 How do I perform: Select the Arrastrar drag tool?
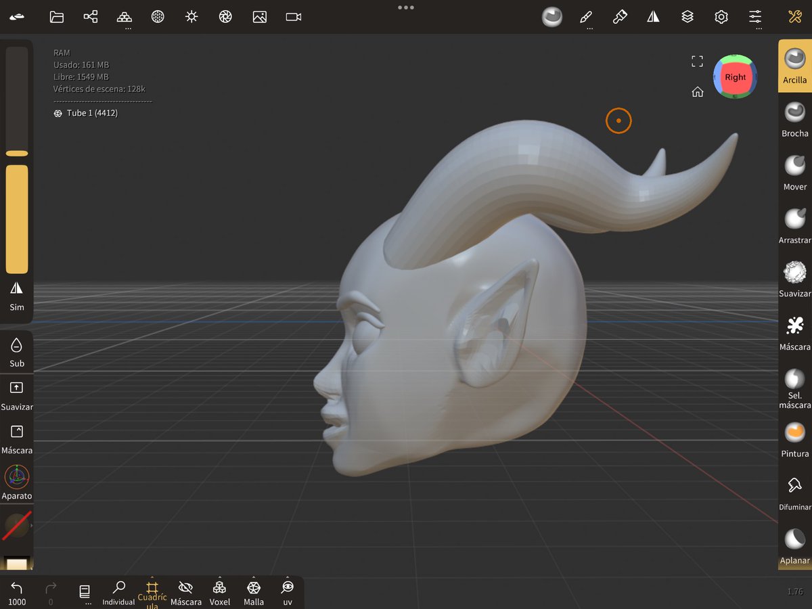click(x=795, y=226)
